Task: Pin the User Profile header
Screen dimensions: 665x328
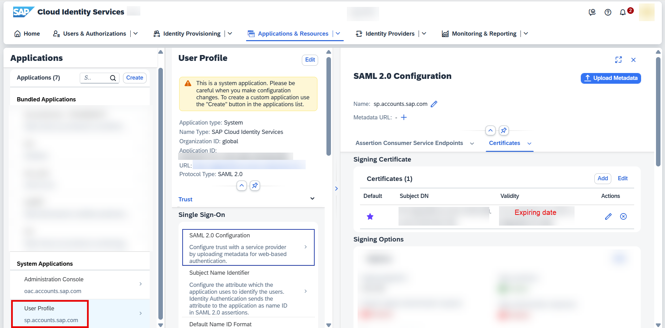Action: tap(255, 185)
